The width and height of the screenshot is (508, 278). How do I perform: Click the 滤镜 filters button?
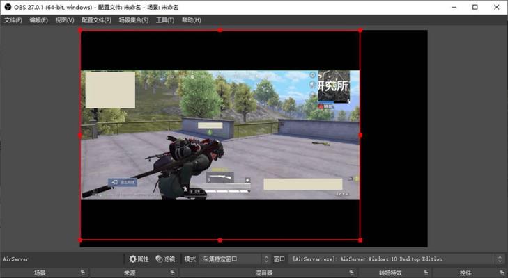coord(165,259)
